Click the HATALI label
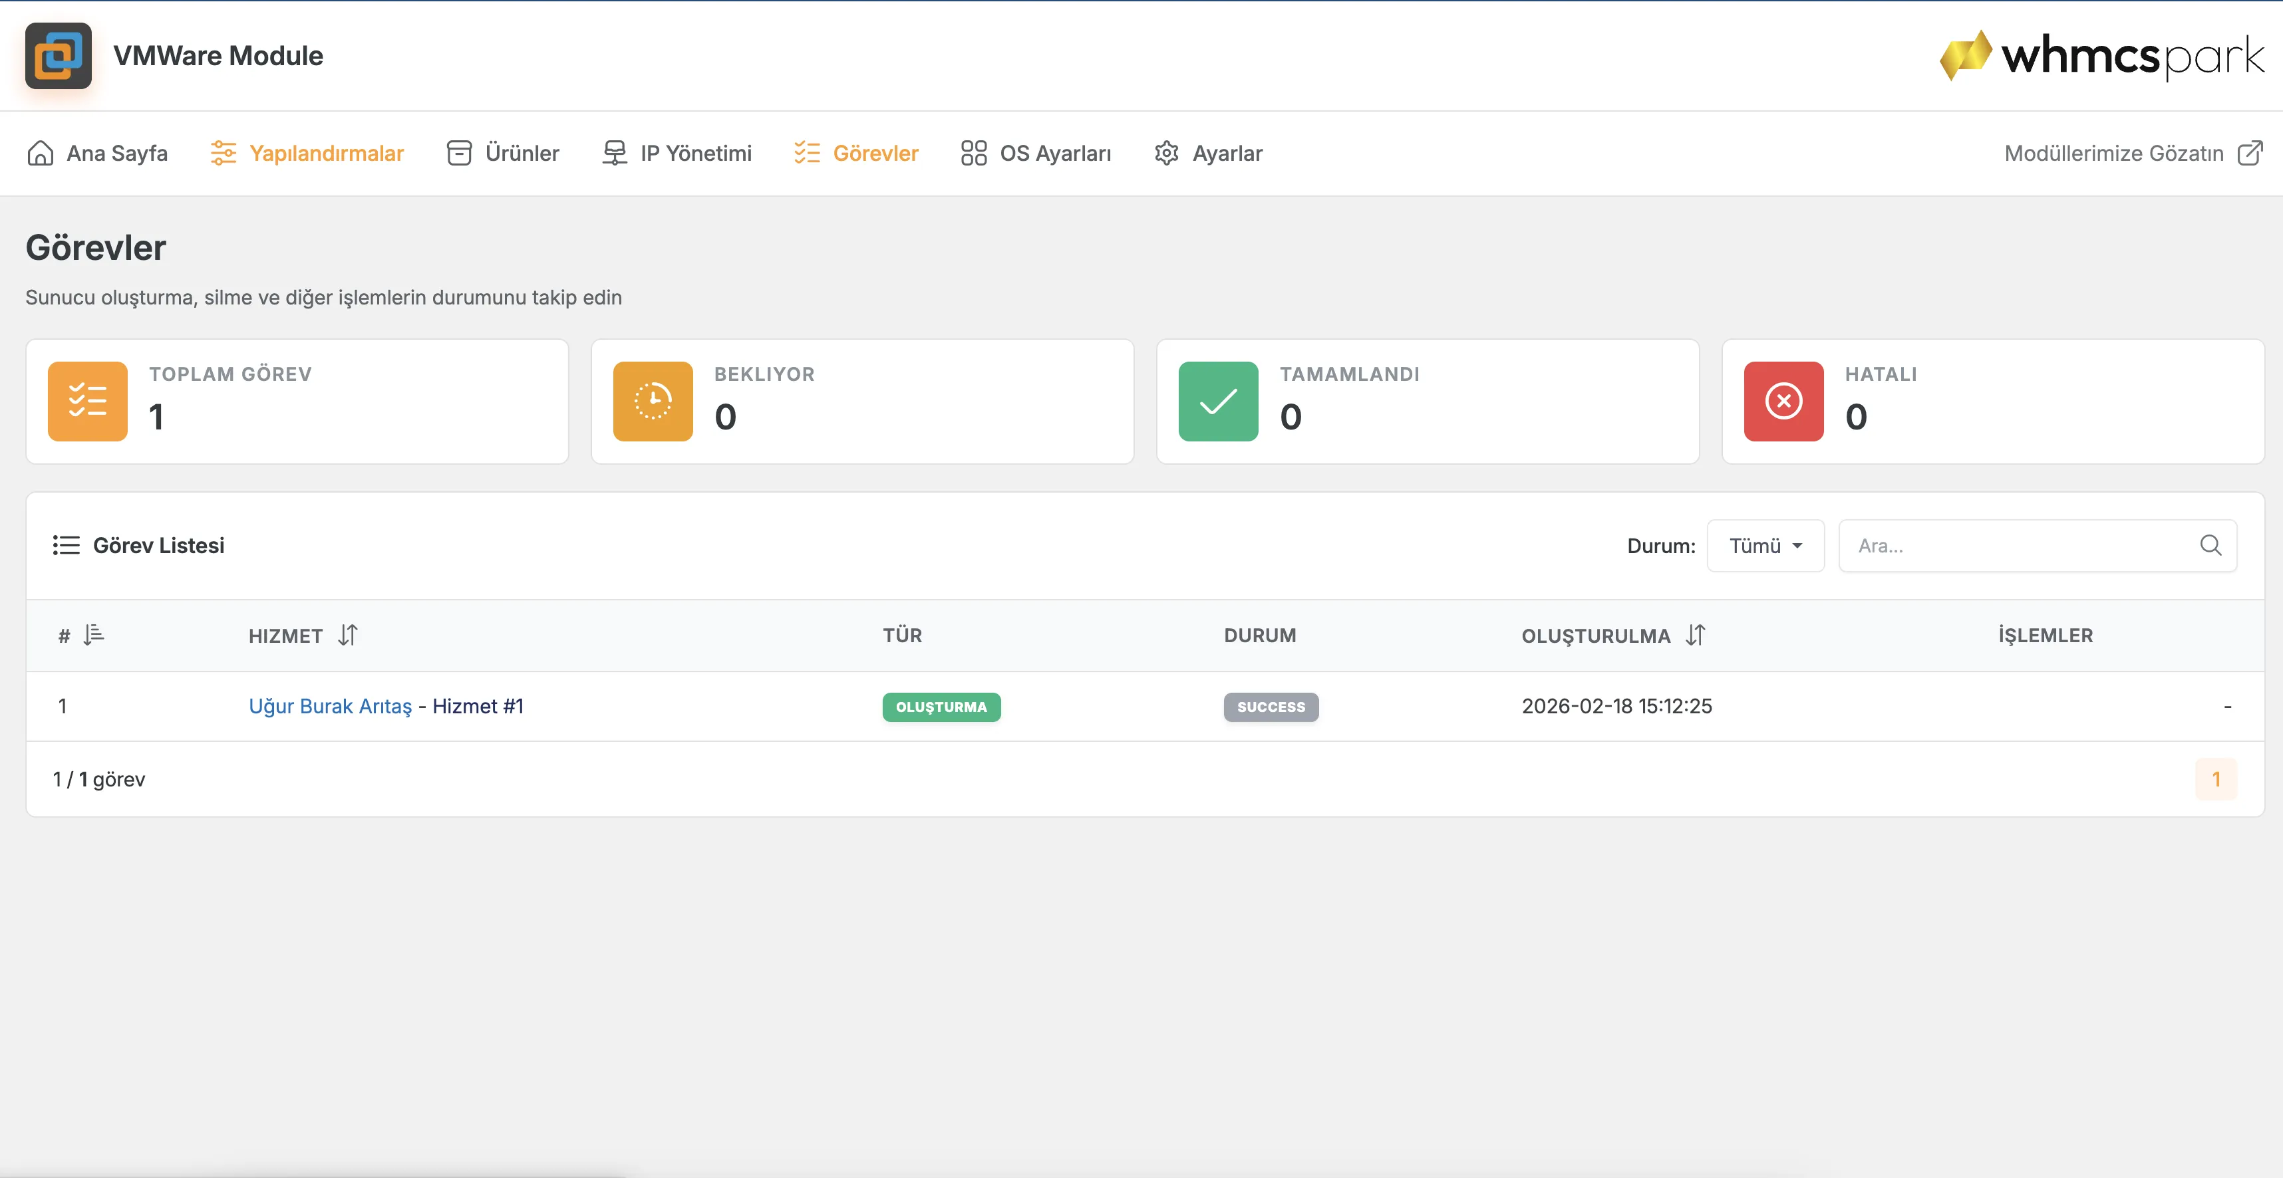This screenshot has height=1178, width=2283. click(1881, 374)
